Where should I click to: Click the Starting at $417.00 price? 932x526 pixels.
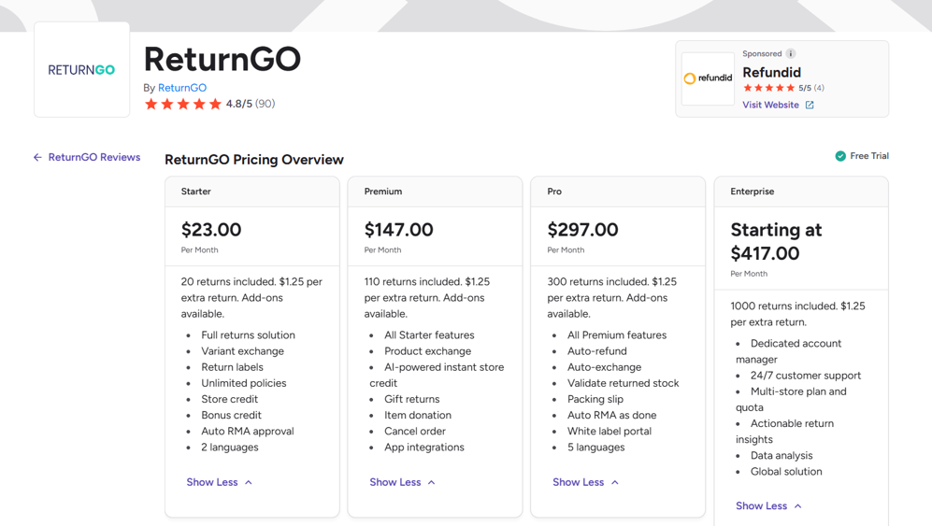[776, 241]
